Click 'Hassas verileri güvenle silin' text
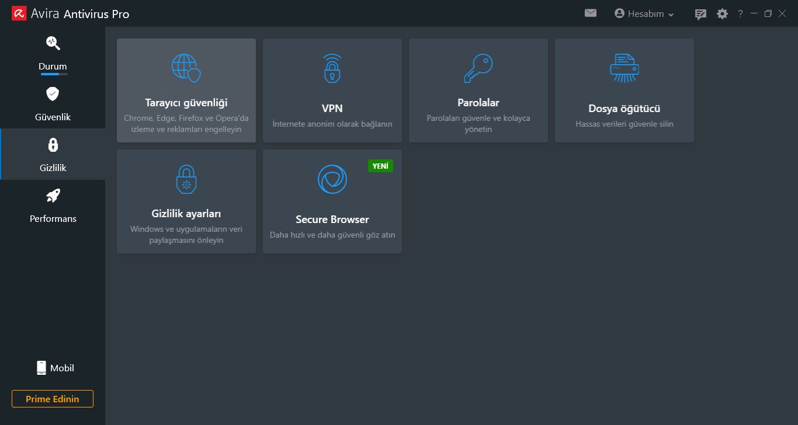Screen dimensions: 798x425 (x=624, y=124)
